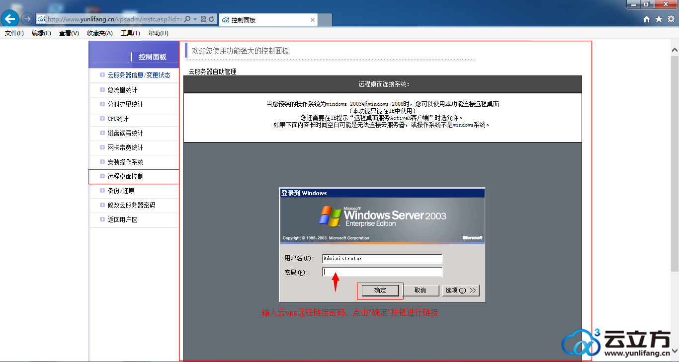Open the address bar autocomplete dropdown arrow

tap(195, 19)
